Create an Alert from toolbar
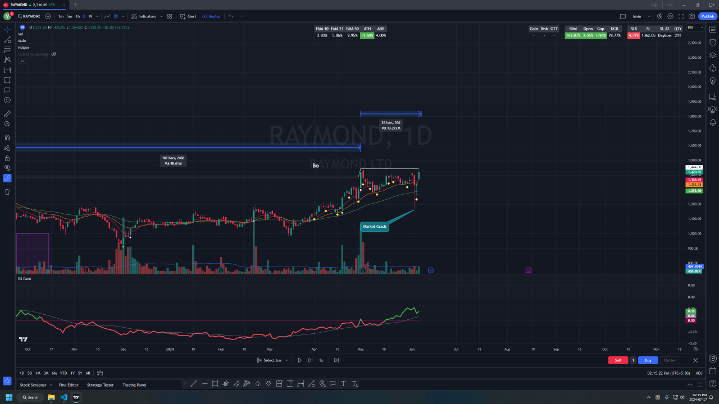This screenshot has height=404, width=719. tap(188, 16)
